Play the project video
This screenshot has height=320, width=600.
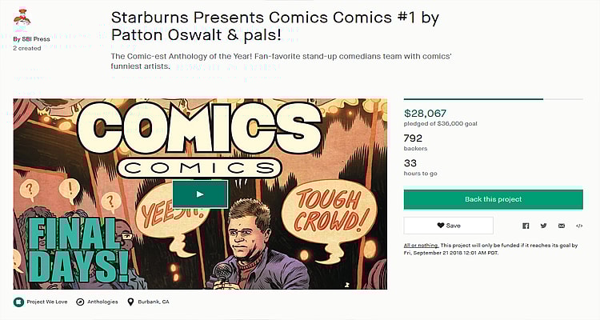pyautogui.click(x=200, y=194)
